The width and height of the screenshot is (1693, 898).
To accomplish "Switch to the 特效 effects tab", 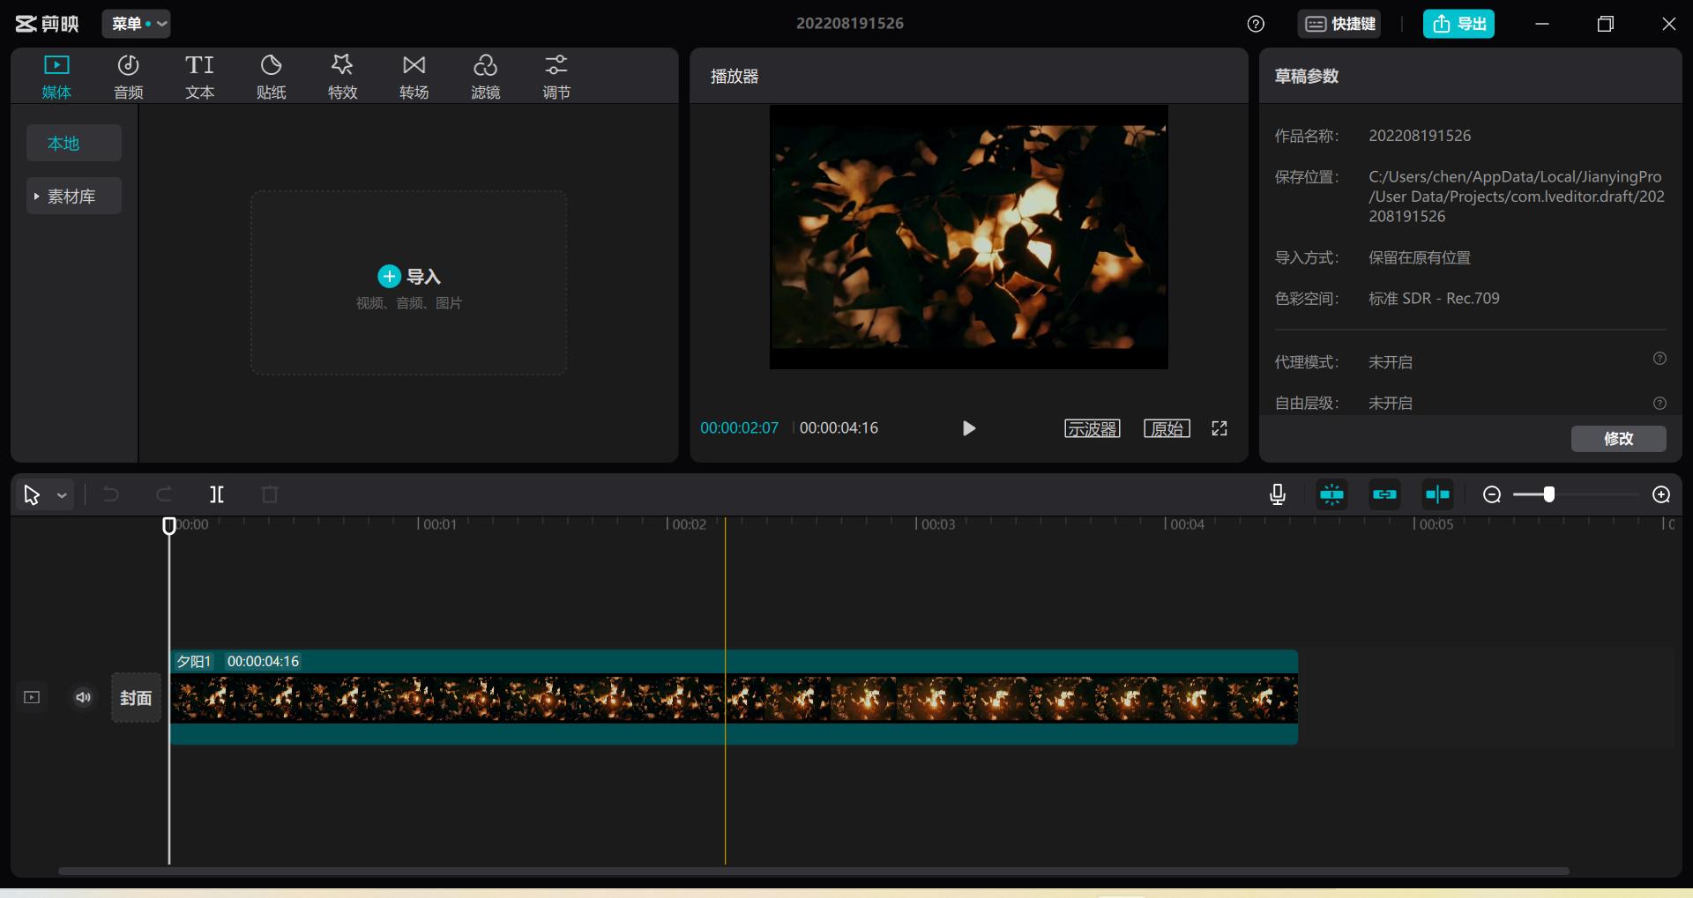I will [x=342, y=76].
